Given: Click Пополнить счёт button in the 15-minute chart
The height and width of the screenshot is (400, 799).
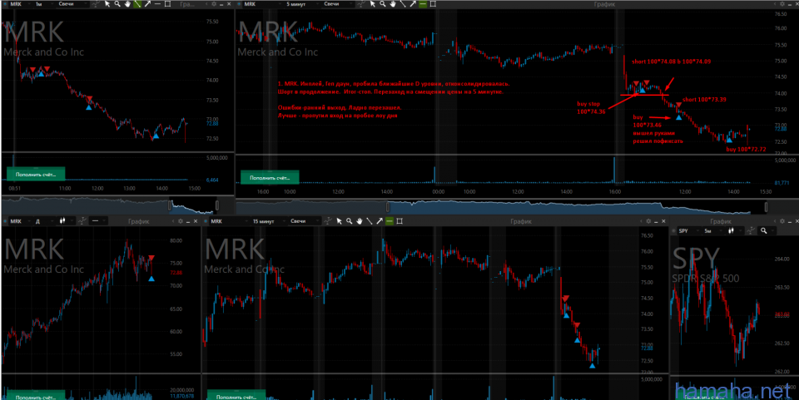Looking at the screenshot, I should pos(236,395).
